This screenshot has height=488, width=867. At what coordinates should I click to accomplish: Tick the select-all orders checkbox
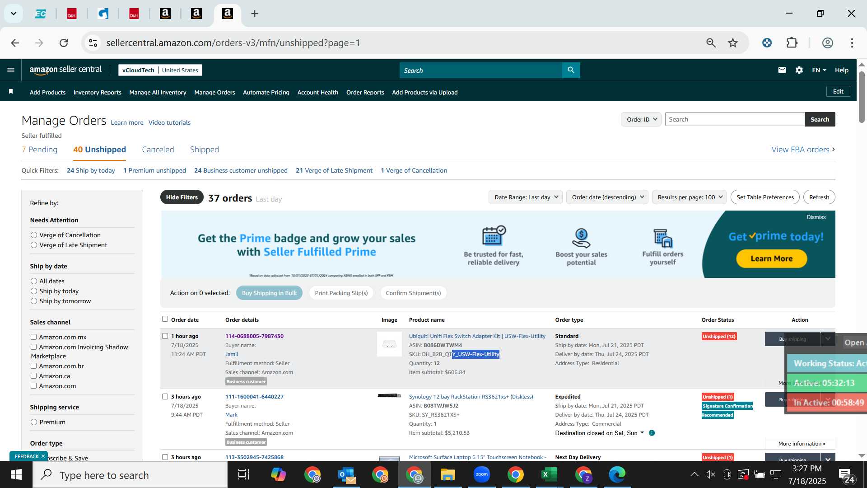(165, 319)
